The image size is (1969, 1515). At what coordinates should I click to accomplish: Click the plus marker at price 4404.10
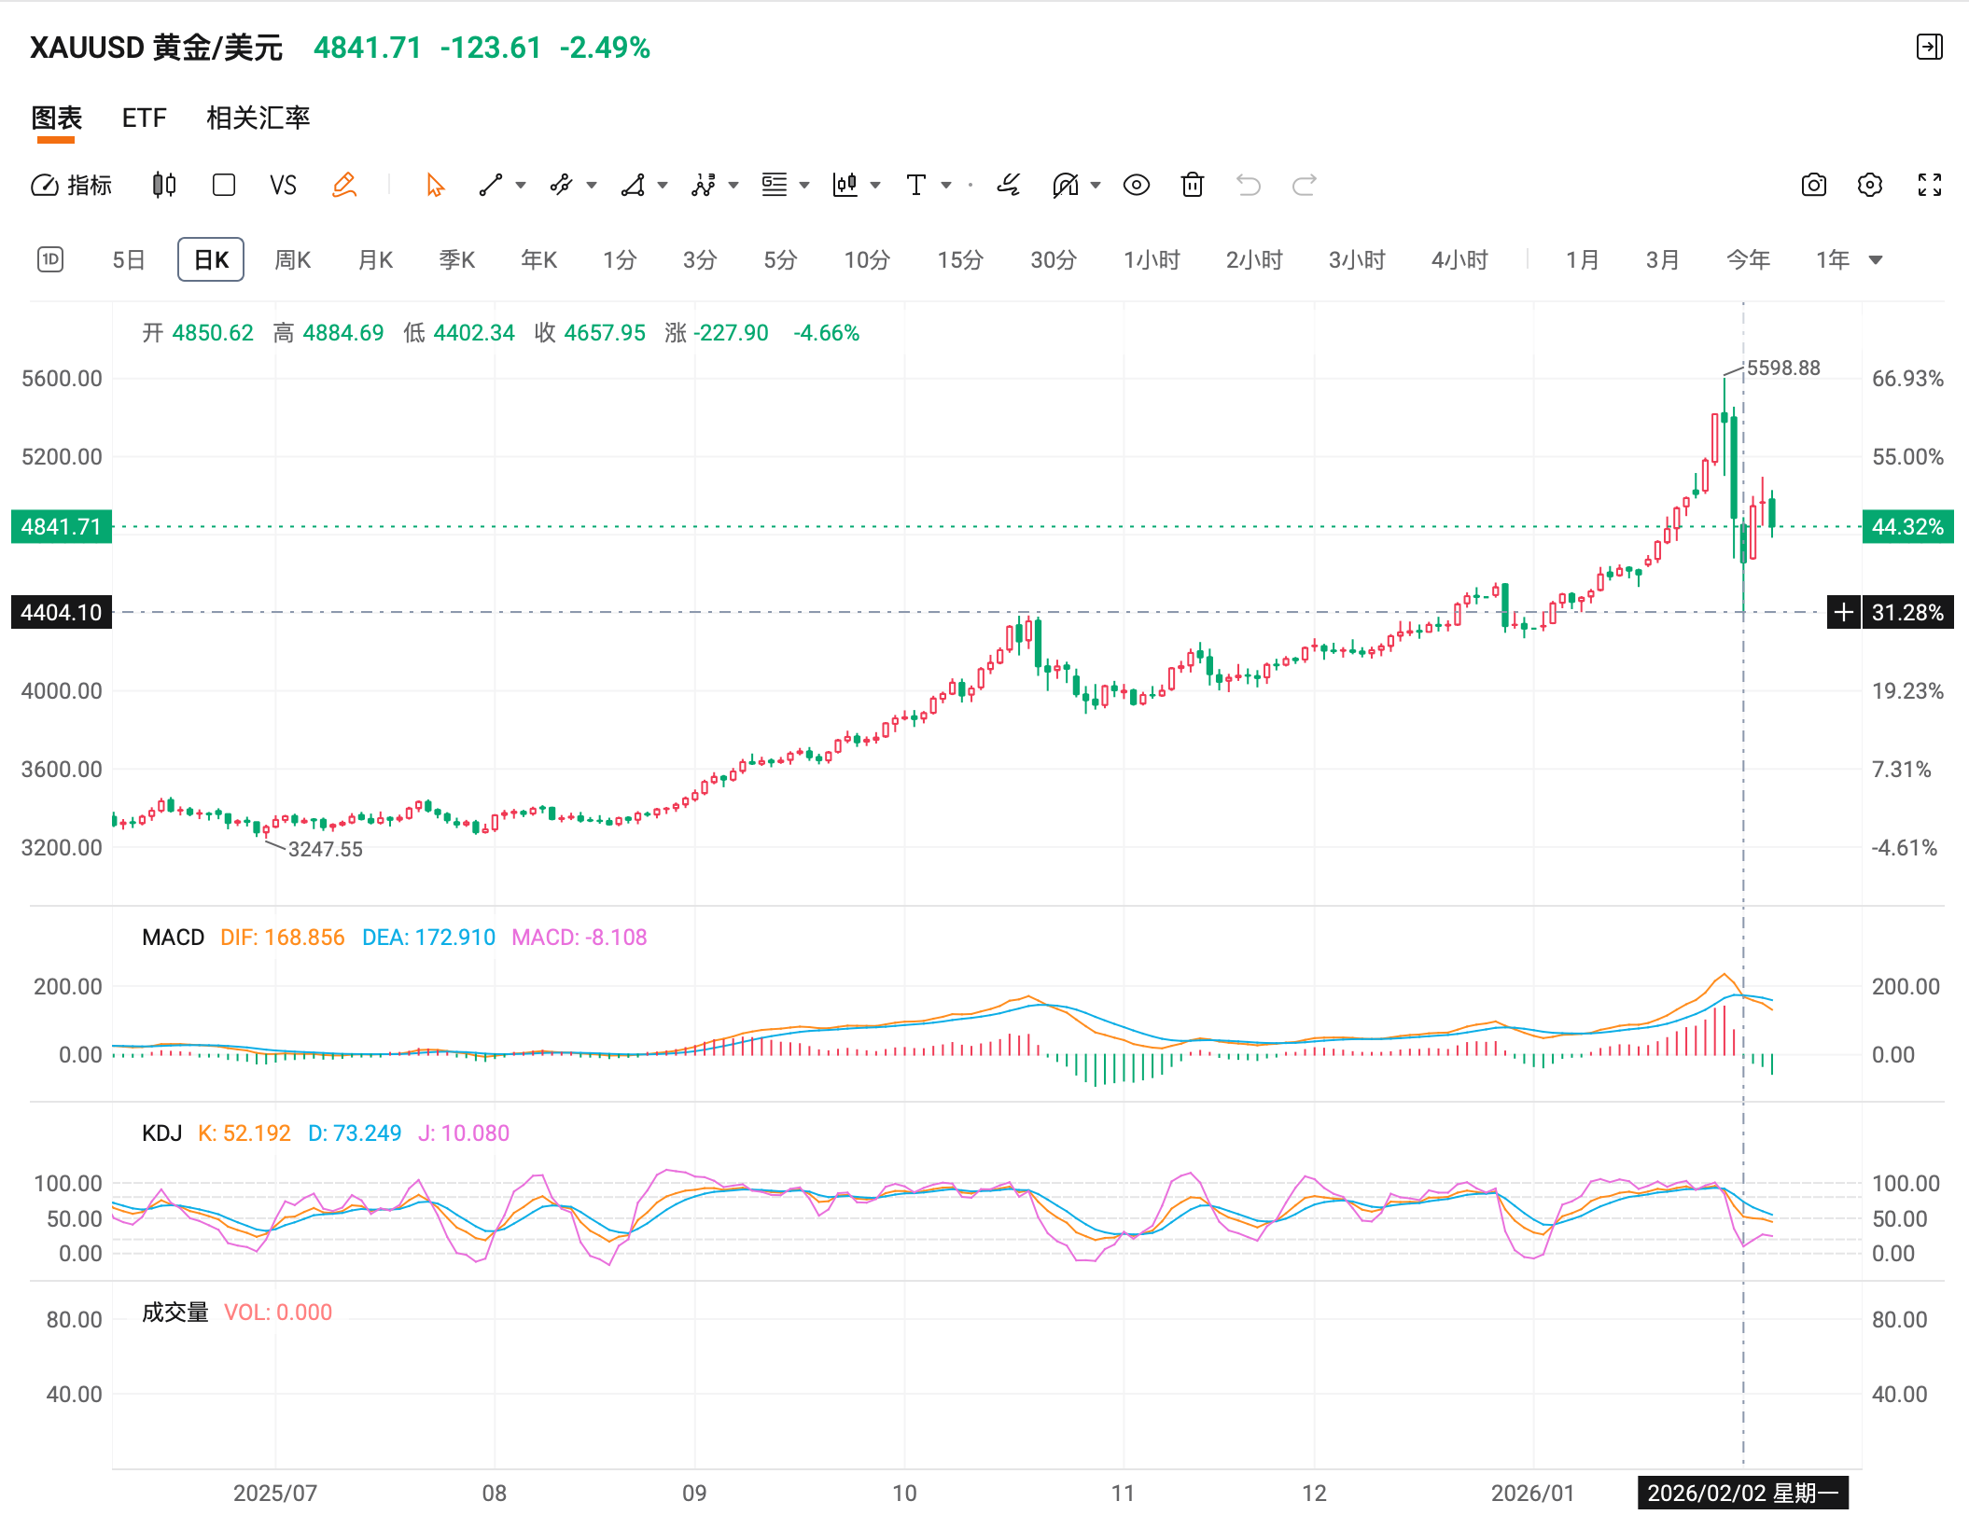(x=1843, y=612)
